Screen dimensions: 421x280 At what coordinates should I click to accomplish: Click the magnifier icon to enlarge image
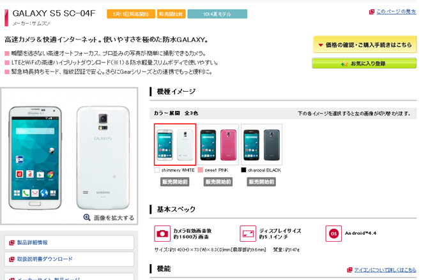click(x=87, y=217)
